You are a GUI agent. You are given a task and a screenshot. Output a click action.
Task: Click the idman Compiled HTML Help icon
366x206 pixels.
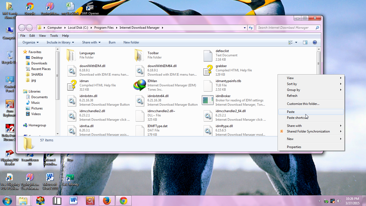[x=72, y=85]
